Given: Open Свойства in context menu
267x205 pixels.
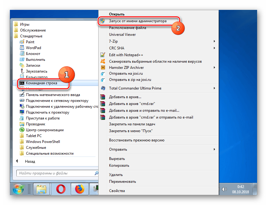Looking at the screenshot, I should pyautogui.click(x=117, y=191).
